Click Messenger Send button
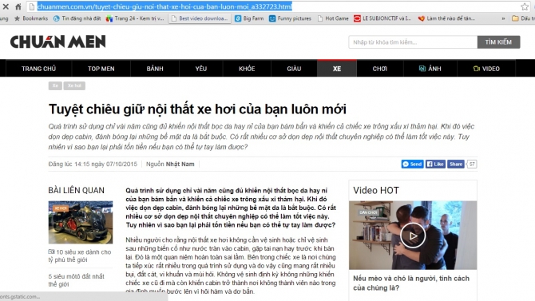Screen dimensions: 535x301 coord(412,164)
